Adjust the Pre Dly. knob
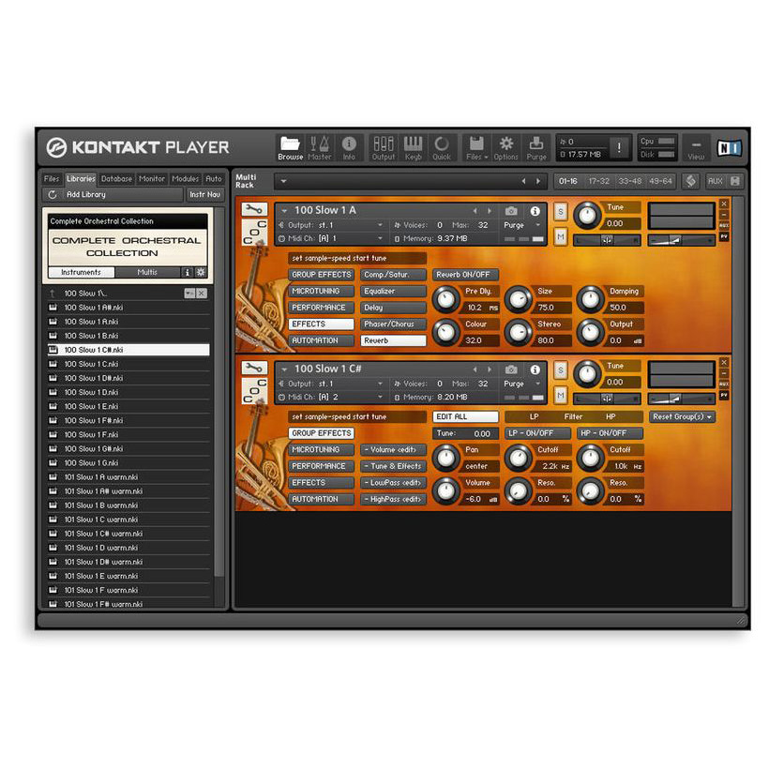 (445, 298)
